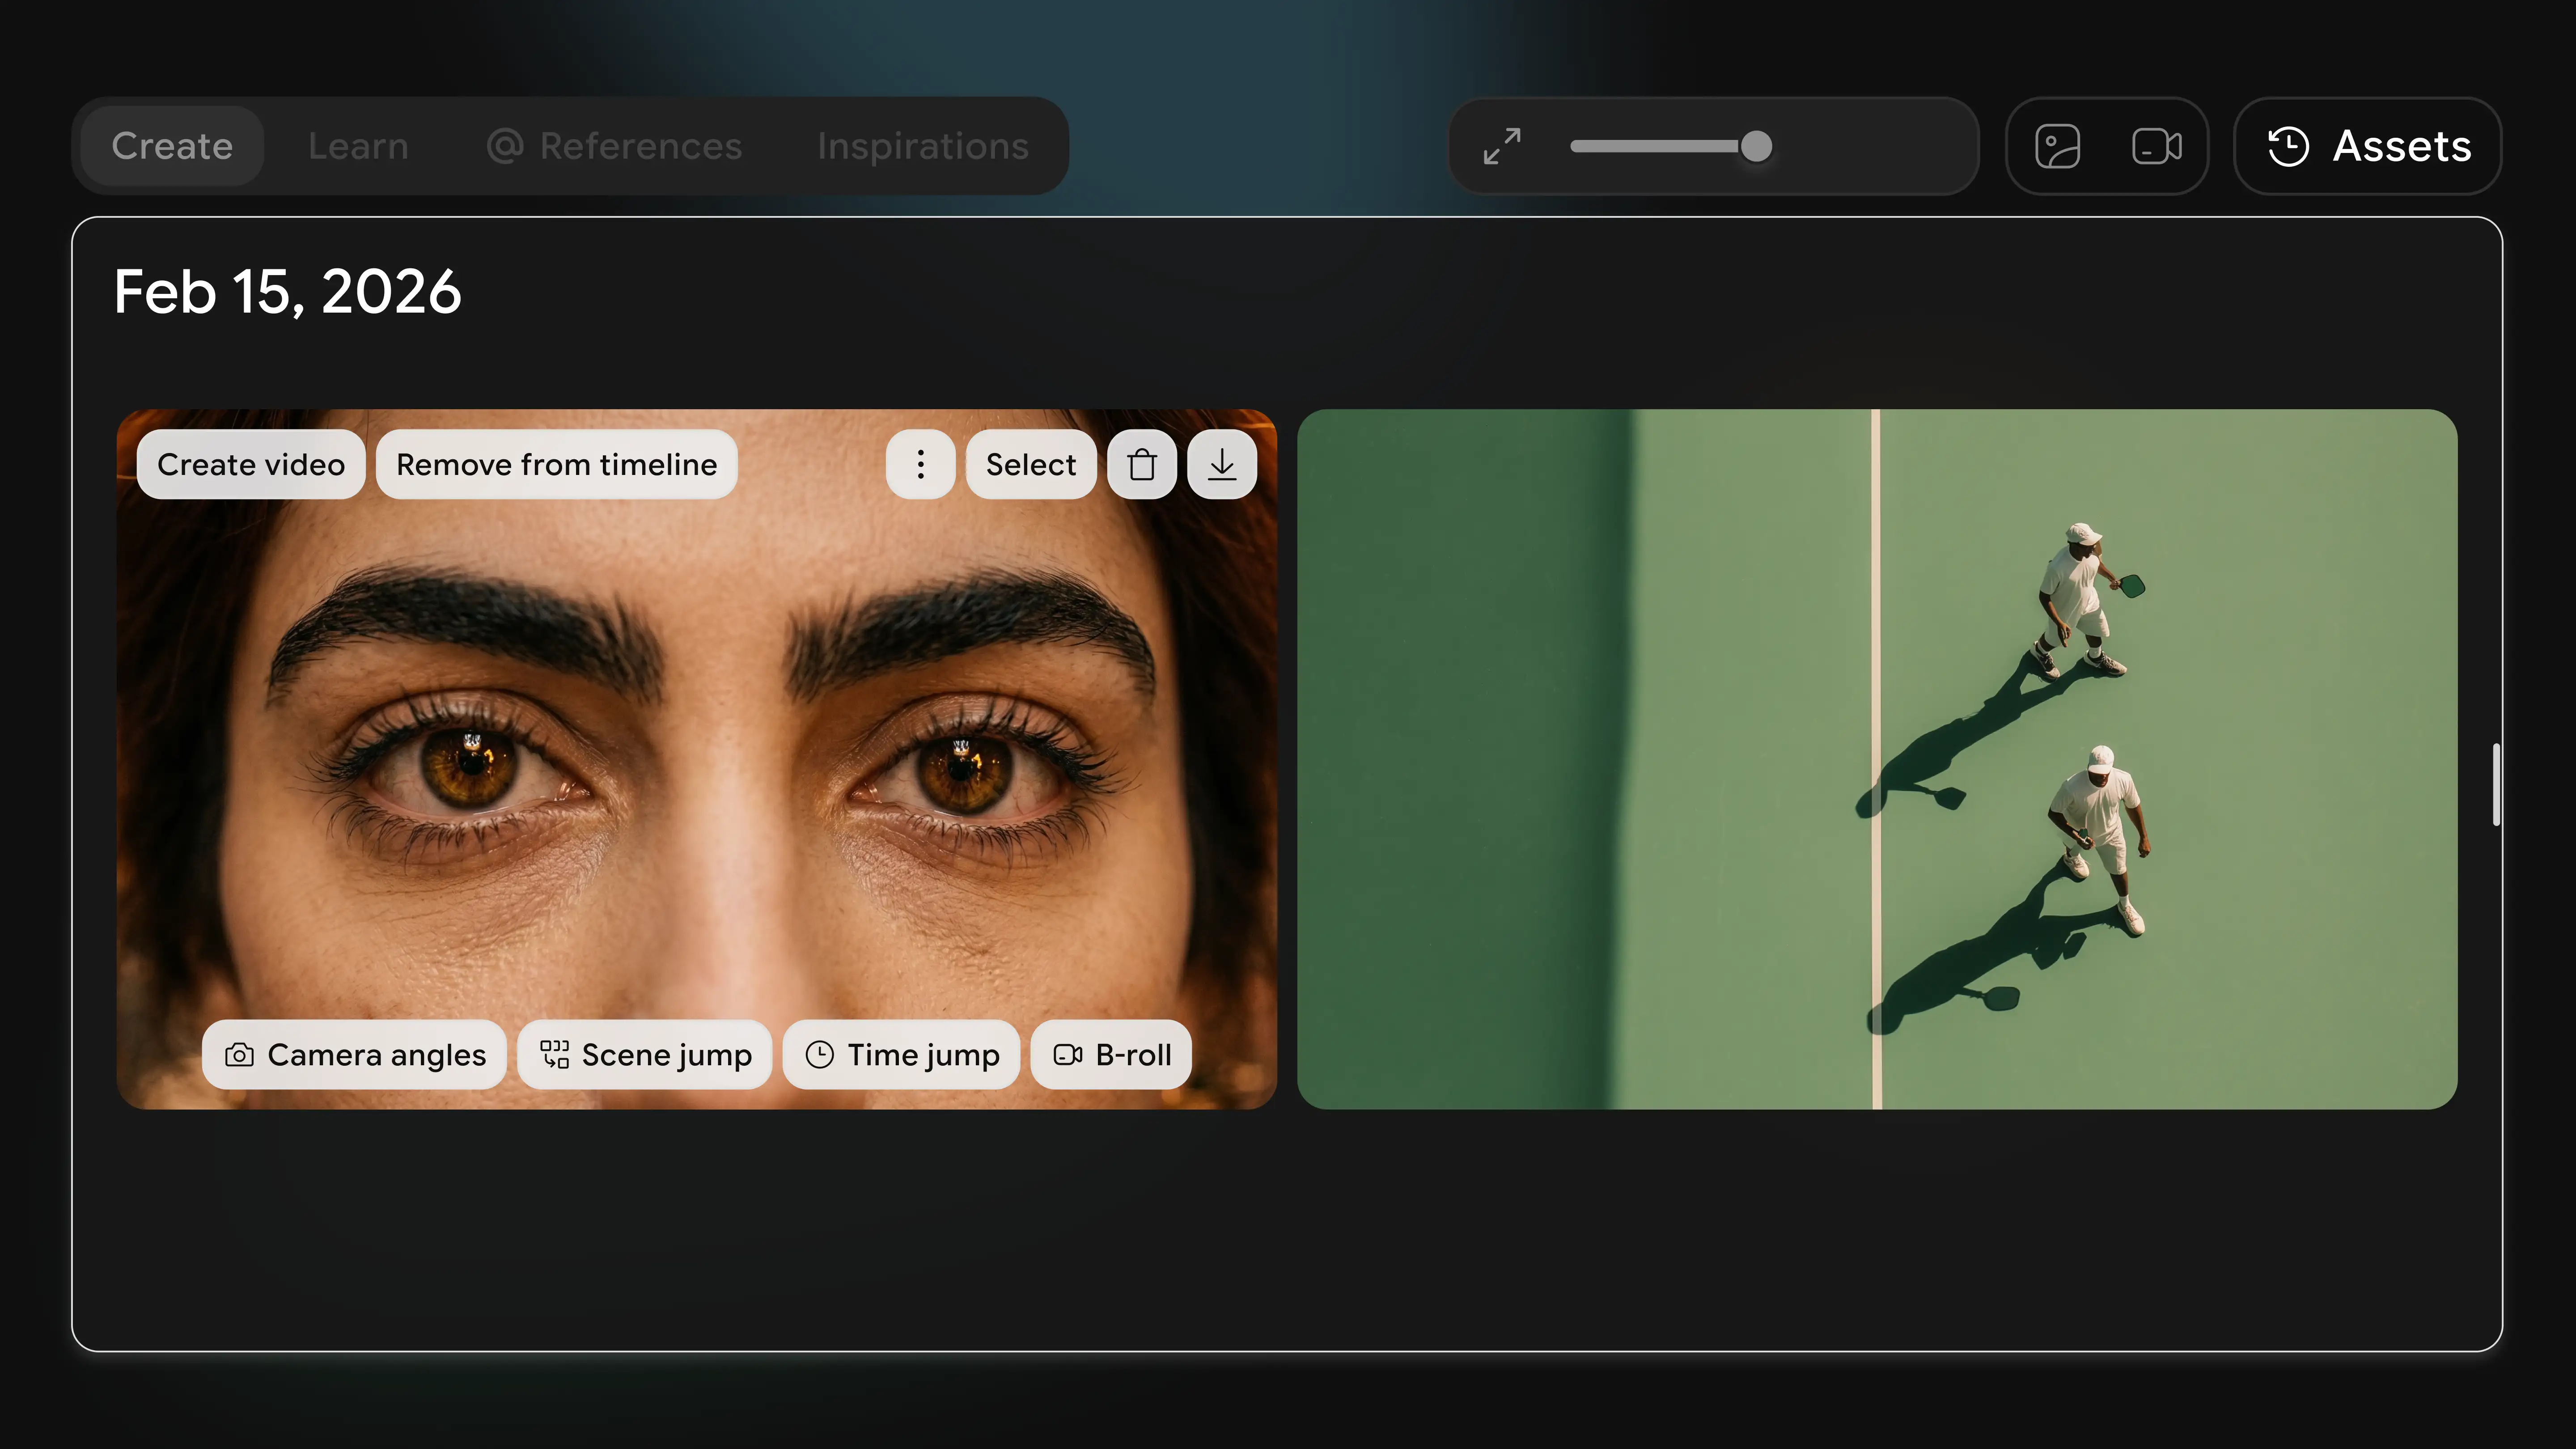Screen dimensions: 2576x1449
Task: Open the close-up eyes image thumbnail
Action: pyautogui.click(x=697, y=759)
